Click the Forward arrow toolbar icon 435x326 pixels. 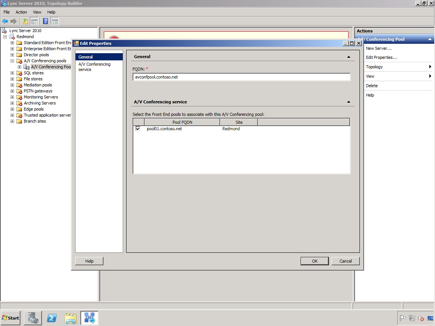coord(13,22)
